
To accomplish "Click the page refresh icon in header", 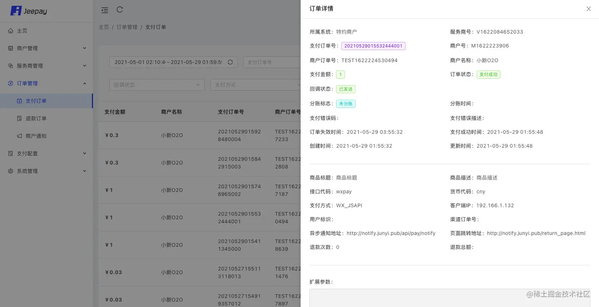I will (x=120, y=9).
